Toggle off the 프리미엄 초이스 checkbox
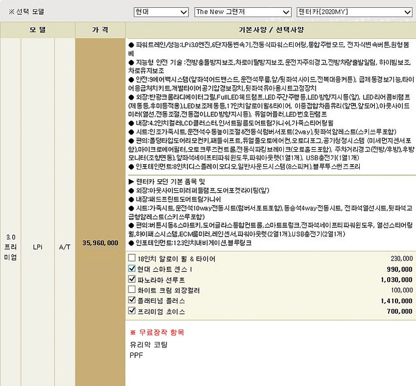Image resolution: width=416 pixels, height=386 pixels. pyautogui.click(x=132, y=311)
